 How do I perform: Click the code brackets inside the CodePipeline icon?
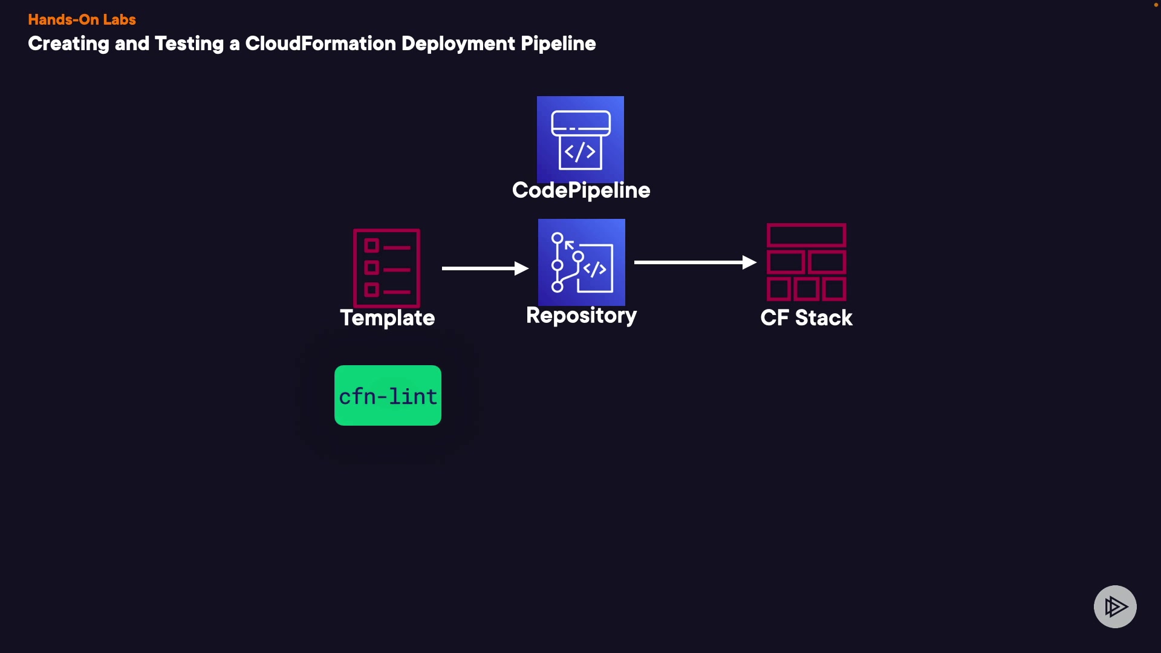click(580, 152)
